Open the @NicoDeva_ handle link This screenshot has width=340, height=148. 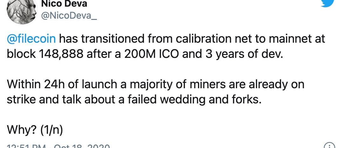click(69, 16)
